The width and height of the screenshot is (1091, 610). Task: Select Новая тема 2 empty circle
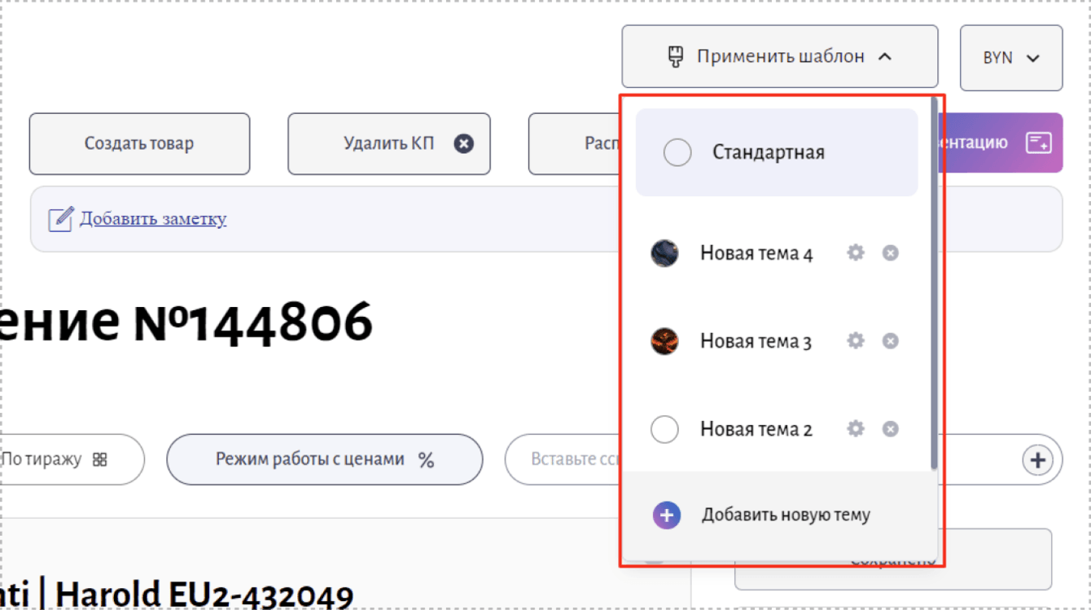coord(664,429)
